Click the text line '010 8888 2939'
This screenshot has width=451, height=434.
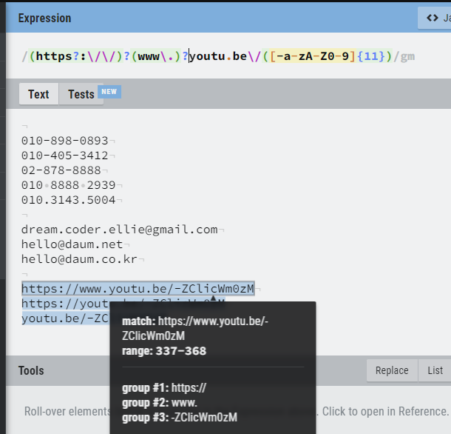tap(69, 185)
